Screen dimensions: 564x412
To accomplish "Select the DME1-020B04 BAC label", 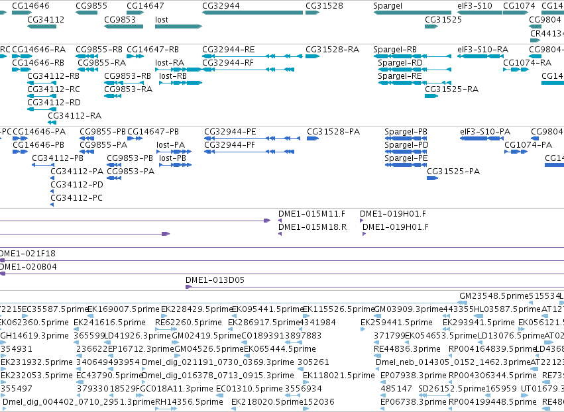I will coord(28,267).
